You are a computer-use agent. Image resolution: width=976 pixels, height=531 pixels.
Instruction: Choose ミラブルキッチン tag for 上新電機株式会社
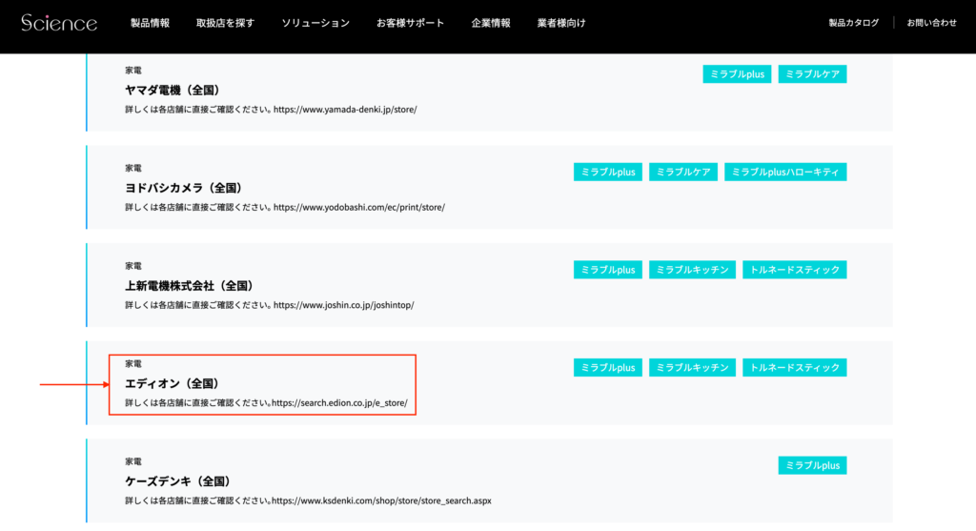point(692,270)
